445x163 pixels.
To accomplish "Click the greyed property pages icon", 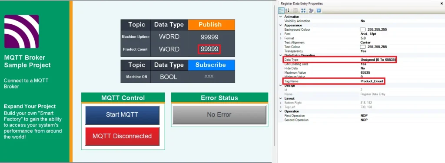I will click(x=295, y=11).
